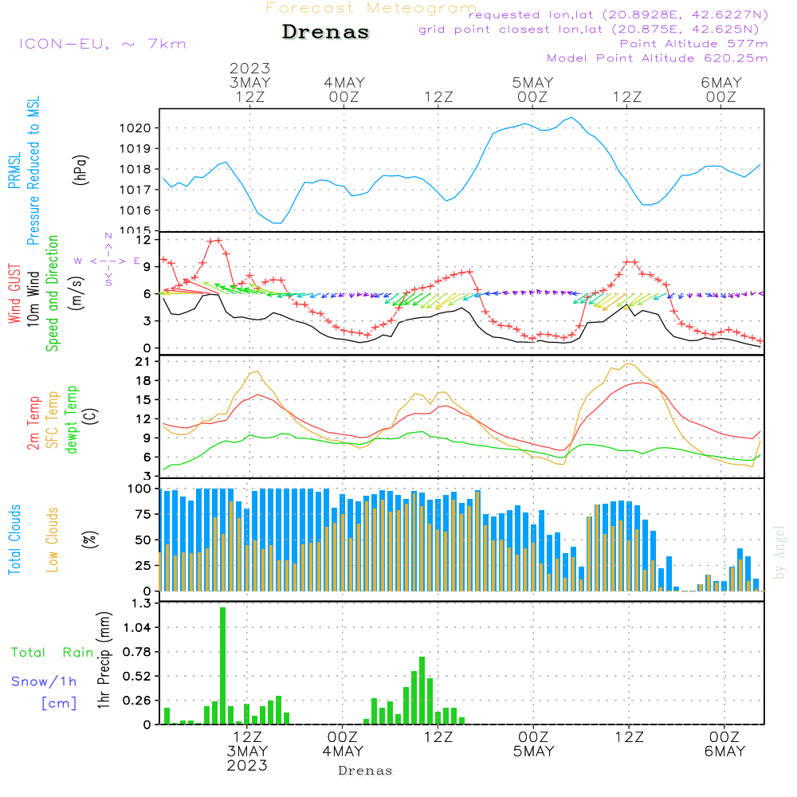Click the '[cm]' snow unit label
Screen dimensions: 797x797
(x=59, y=703)
